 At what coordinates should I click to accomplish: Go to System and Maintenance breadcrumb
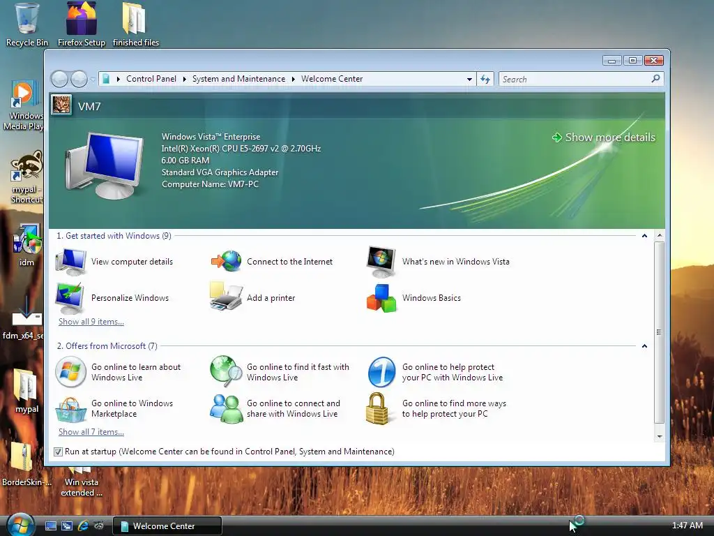(x=238, y=79)
